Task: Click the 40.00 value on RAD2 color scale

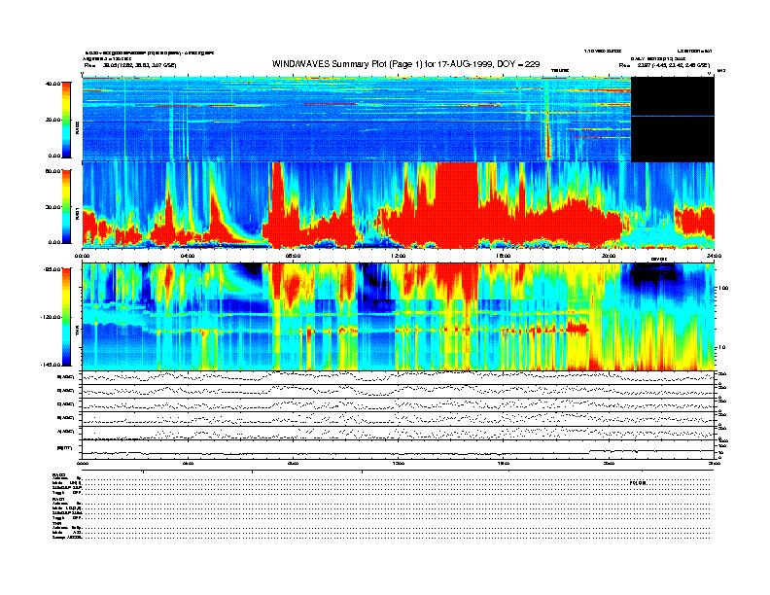Action: (52, 84)
